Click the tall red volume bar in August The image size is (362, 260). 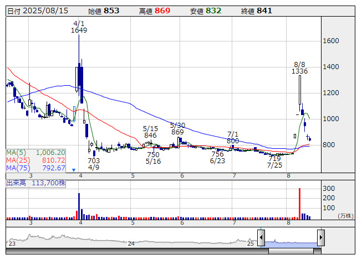300,204
